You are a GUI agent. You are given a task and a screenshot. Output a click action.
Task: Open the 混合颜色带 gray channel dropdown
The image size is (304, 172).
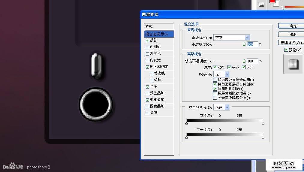click(227, 107)
